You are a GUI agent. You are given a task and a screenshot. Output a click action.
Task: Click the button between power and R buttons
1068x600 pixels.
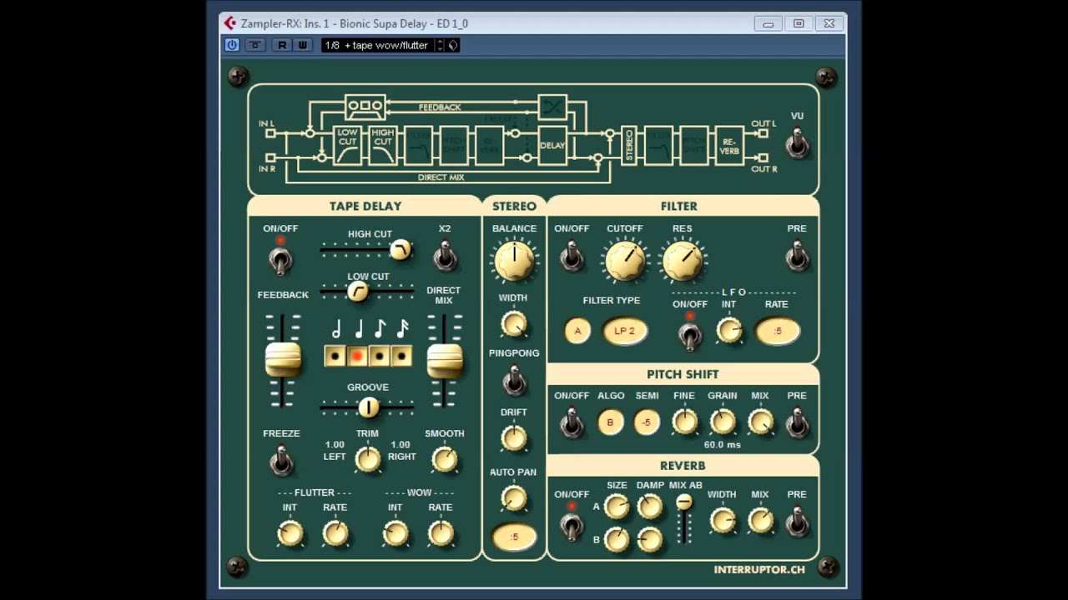click(255, 45)
